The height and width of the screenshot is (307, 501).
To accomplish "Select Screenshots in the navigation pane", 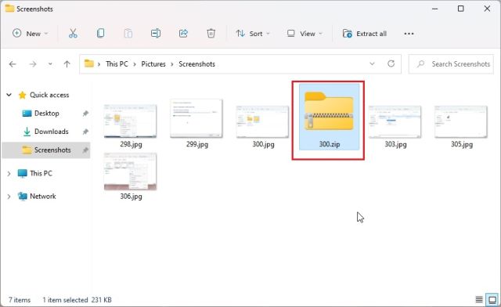I will point(46,150).
